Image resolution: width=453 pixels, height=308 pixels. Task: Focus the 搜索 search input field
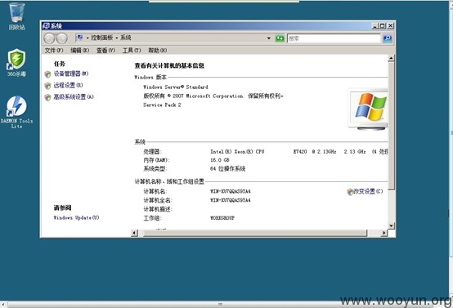tap(334, 38)
